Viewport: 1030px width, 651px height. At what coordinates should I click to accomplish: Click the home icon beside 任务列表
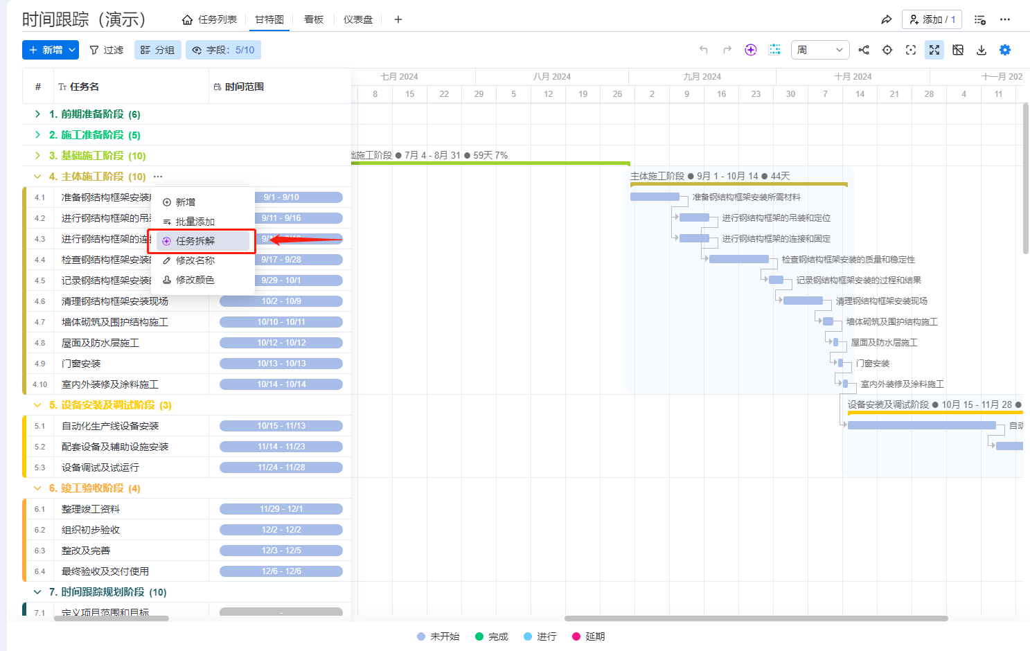point(187,19)
